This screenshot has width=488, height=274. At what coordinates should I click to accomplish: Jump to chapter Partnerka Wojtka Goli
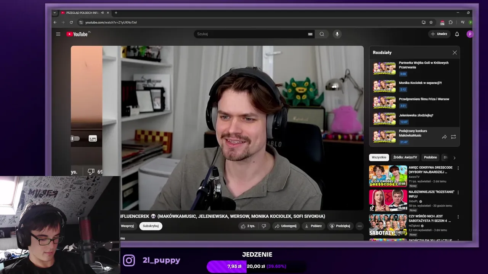(414, 68)
